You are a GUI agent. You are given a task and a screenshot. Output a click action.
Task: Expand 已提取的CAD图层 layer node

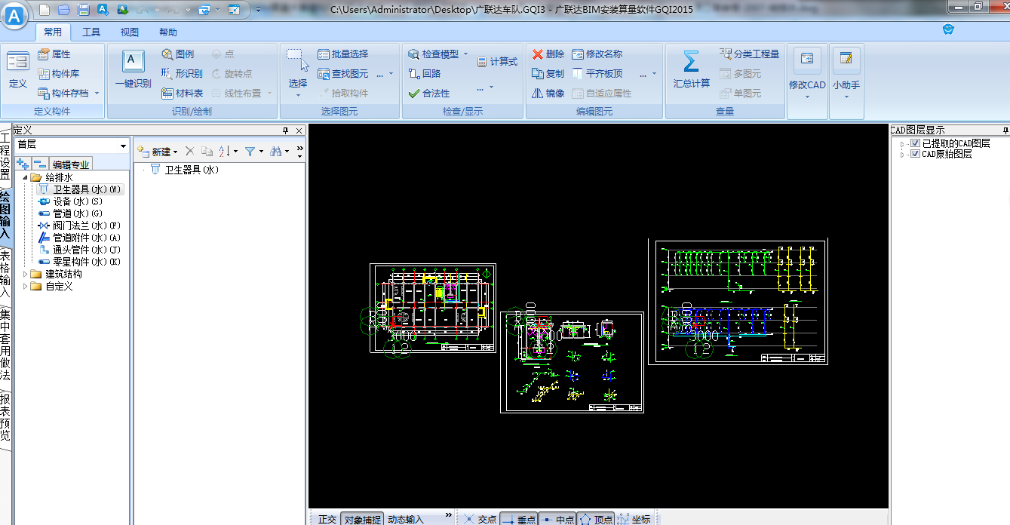click(904, 144)
